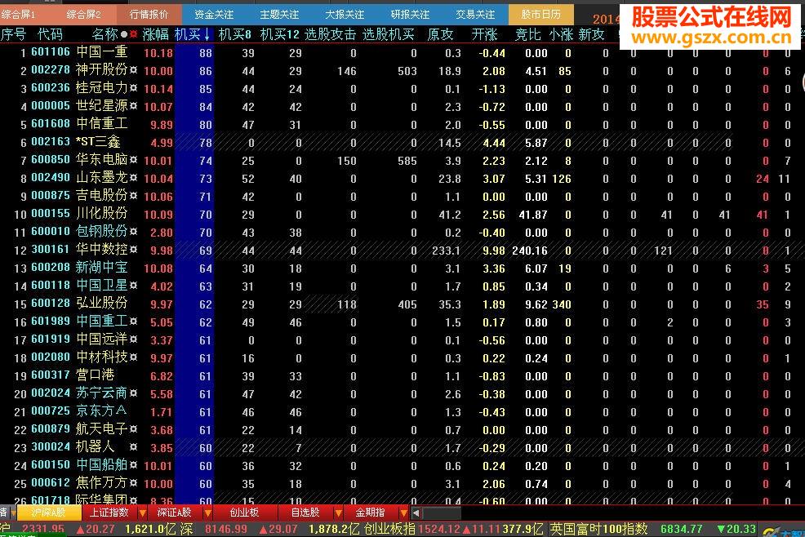Sort by 选股机买 column header

click(388, 34)
